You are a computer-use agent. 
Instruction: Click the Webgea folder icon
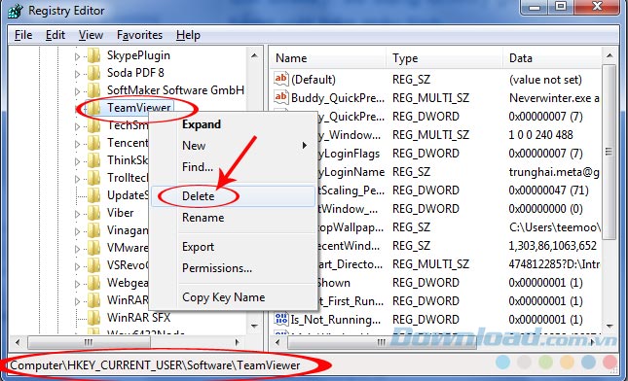pos(93,283)
